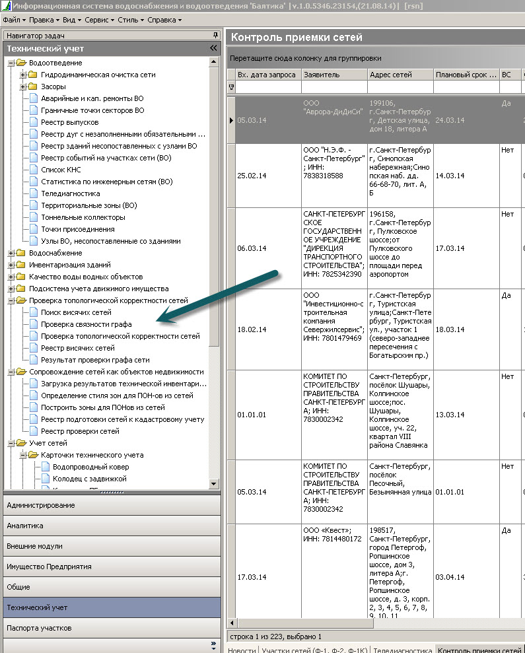This screenshot has width=525, height=653.
Task: Collapse Сопровождение сетей как объектов недвижимости
Action: coord(11,372)
